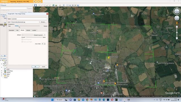Switch to the Location tab

tap(34, 30)
